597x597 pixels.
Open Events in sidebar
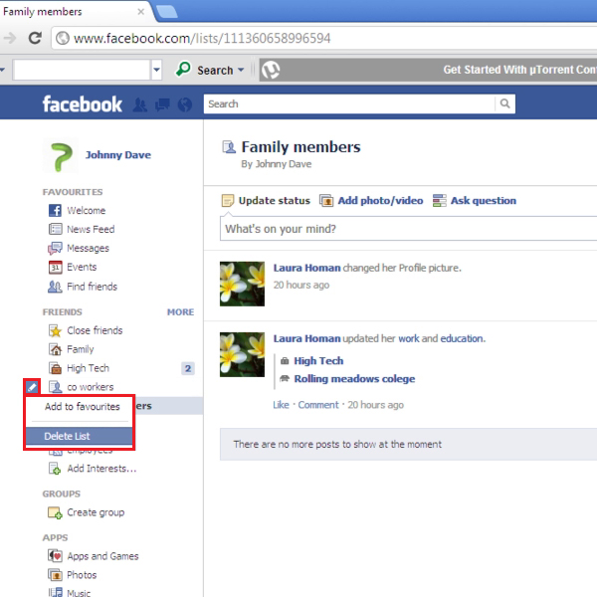coord(82,267)
